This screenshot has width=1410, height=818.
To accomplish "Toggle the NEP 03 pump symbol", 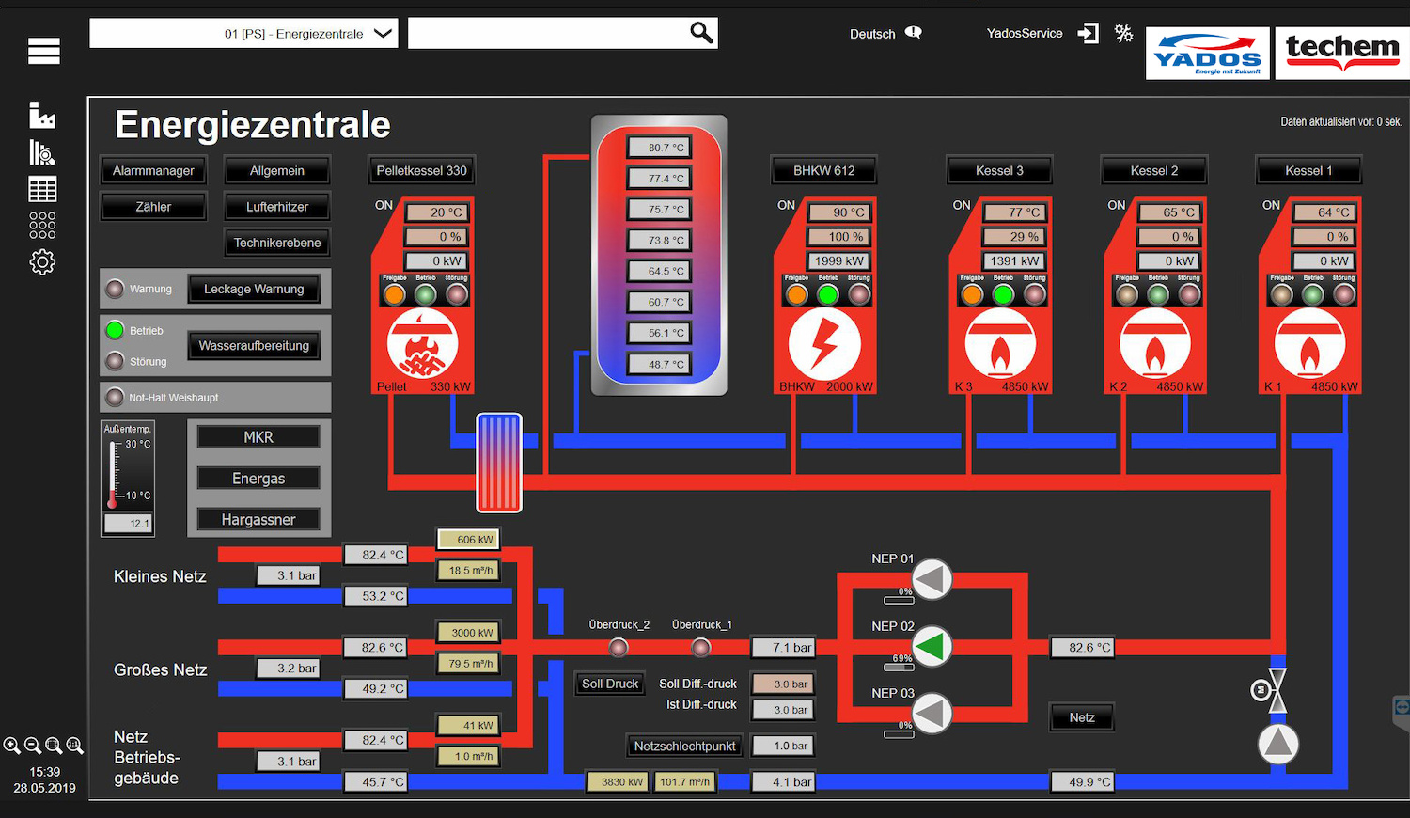I will tap(932, 714).
